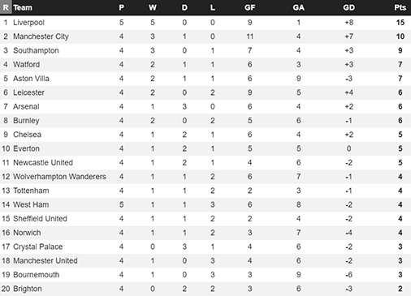Viewport: 411px width, 296px height.
Task: Select Manchester City team name
Action: click(x=41, y=36)
